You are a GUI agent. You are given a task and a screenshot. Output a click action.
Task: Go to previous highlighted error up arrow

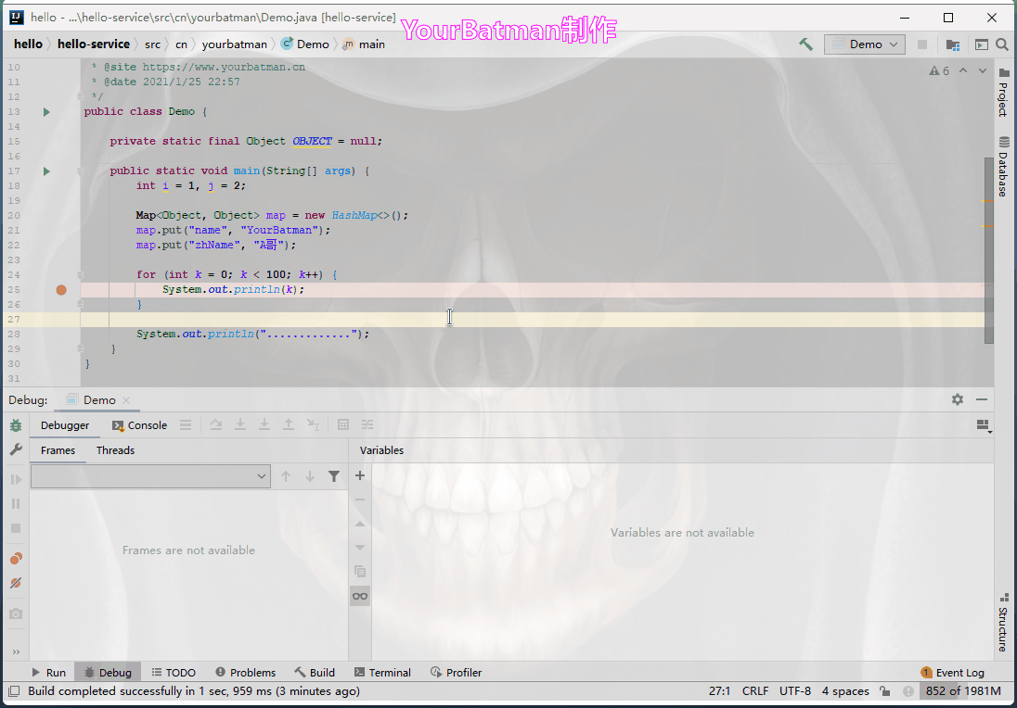point(963,70)
